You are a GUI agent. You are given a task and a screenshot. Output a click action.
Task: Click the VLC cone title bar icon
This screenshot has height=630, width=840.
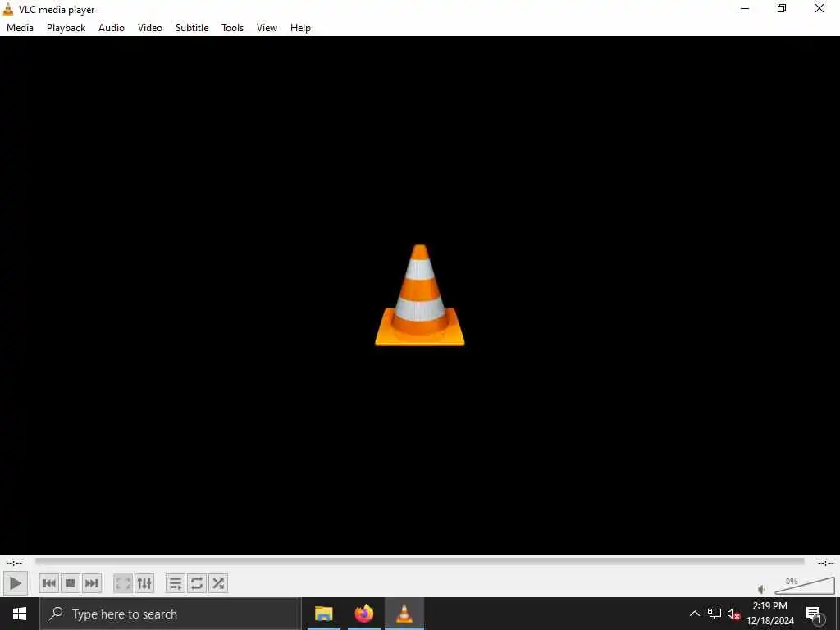[8, 9]
